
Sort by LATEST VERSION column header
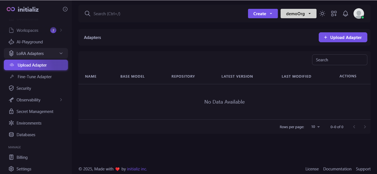(237, 77)
